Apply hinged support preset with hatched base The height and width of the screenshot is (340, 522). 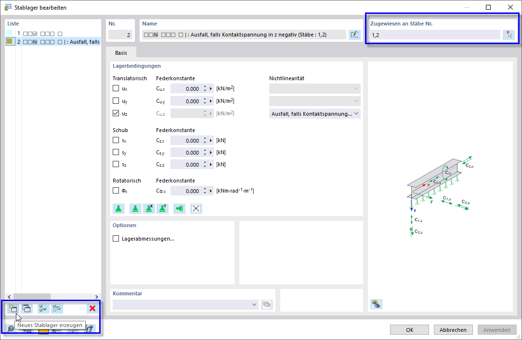[118, 208]
